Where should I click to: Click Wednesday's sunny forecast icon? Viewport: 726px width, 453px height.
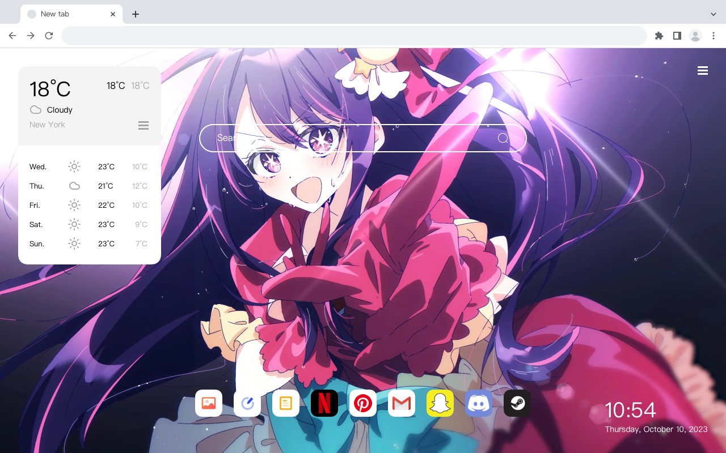(74, 166)
